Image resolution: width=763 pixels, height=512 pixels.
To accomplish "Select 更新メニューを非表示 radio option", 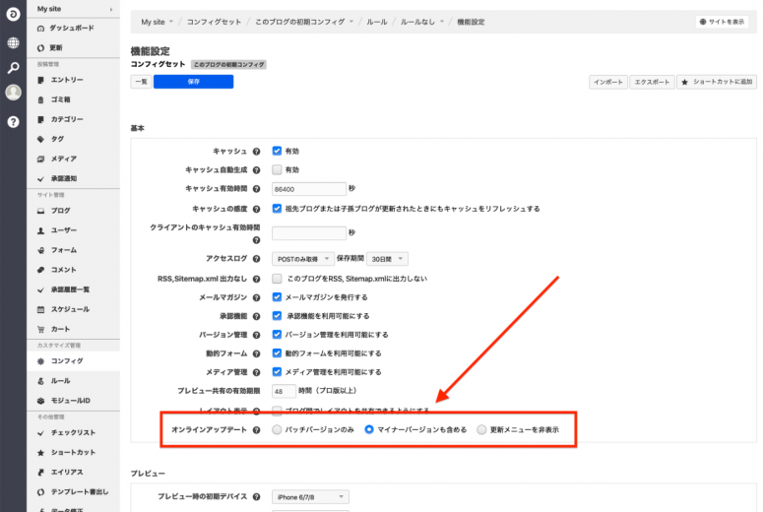I will [x=481, y=430].
